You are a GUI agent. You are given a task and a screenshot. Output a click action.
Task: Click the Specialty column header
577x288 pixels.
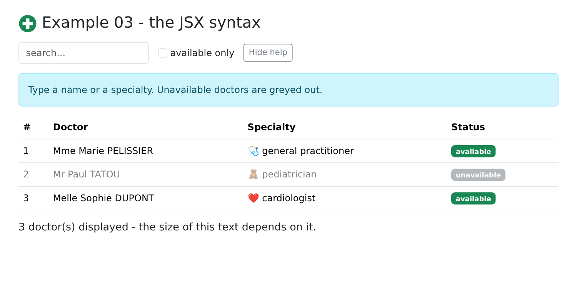272,127
